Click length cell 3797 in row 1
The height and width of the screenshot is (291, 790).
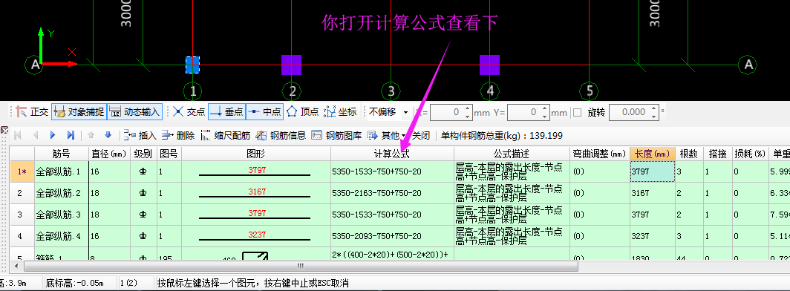(652, 171)
